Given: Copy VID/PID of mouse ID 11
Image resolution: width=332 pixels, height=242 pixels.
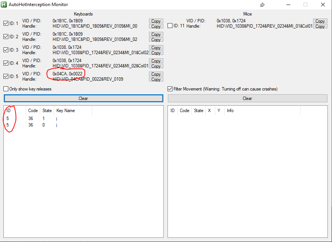Looking at the screenshot, I should pyautogui.click(x=320, y=21).
